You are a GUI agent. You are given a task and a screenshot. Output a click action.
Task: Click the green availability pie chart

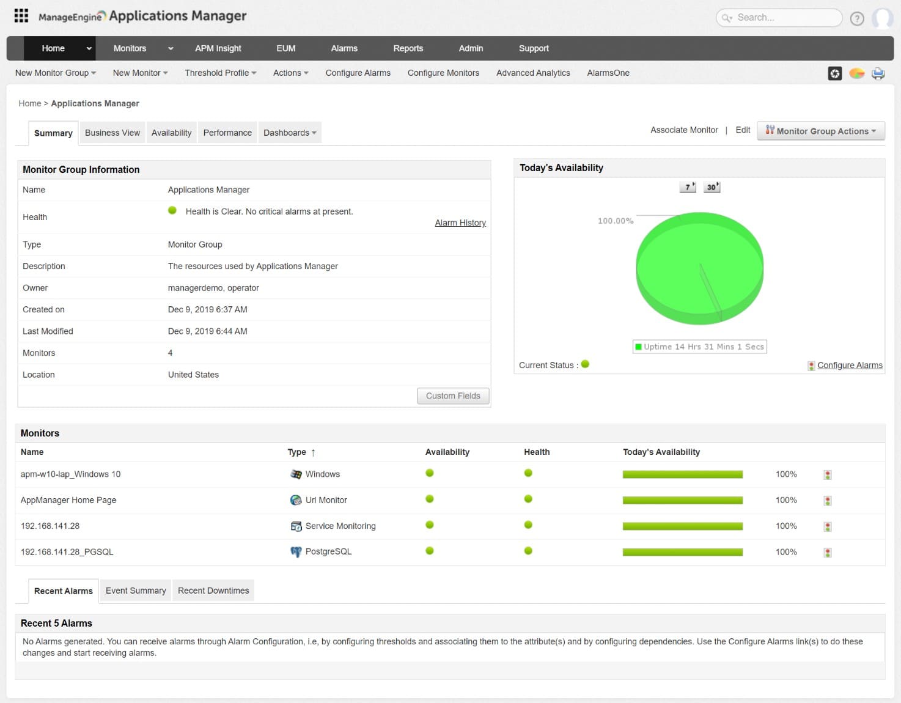point(700,268)
